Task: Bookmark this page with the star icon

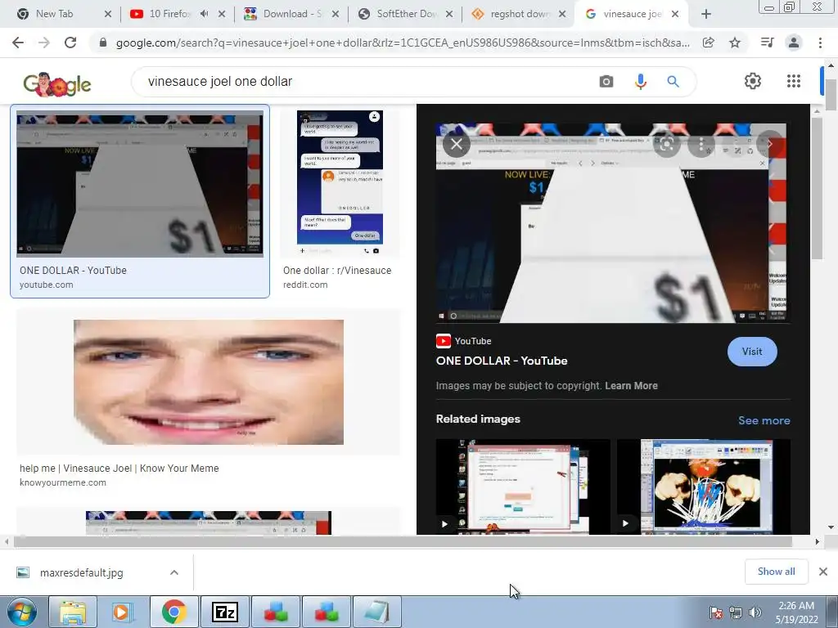Action: pos(735,43)
